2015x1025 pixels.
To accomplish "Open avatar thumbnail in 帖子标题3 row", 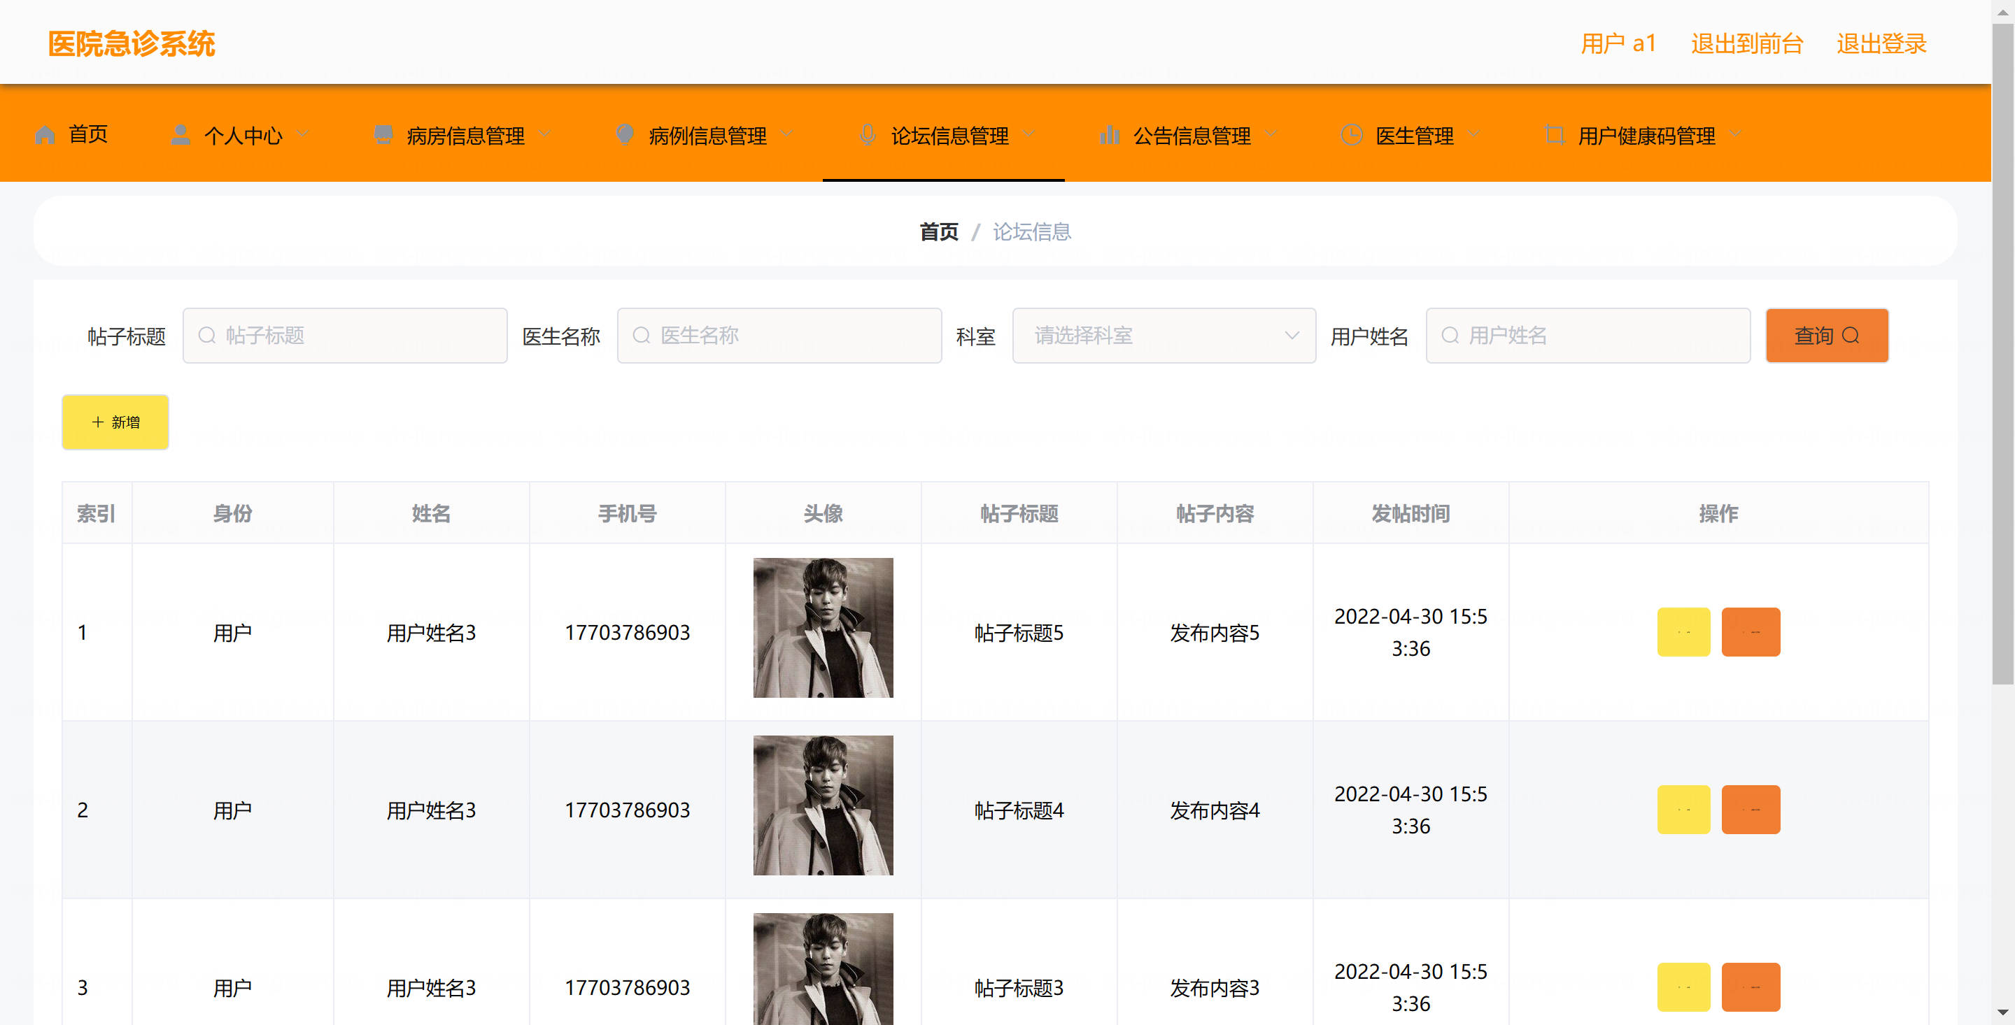I will click(823, 968).
